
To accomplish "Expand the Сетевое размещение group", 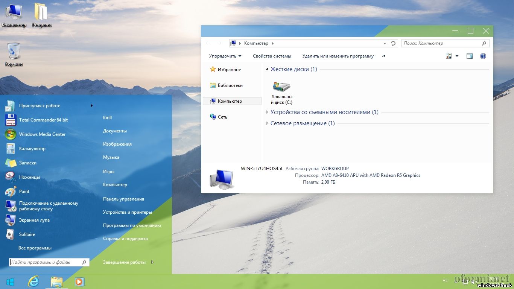I will tap(267, 123).
